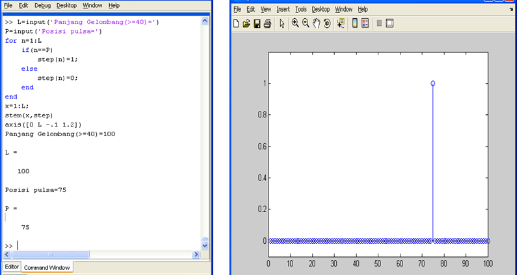The image size is (524, 275).
Task: Click y-axis tick label 0.8
Action: point(262,115)
